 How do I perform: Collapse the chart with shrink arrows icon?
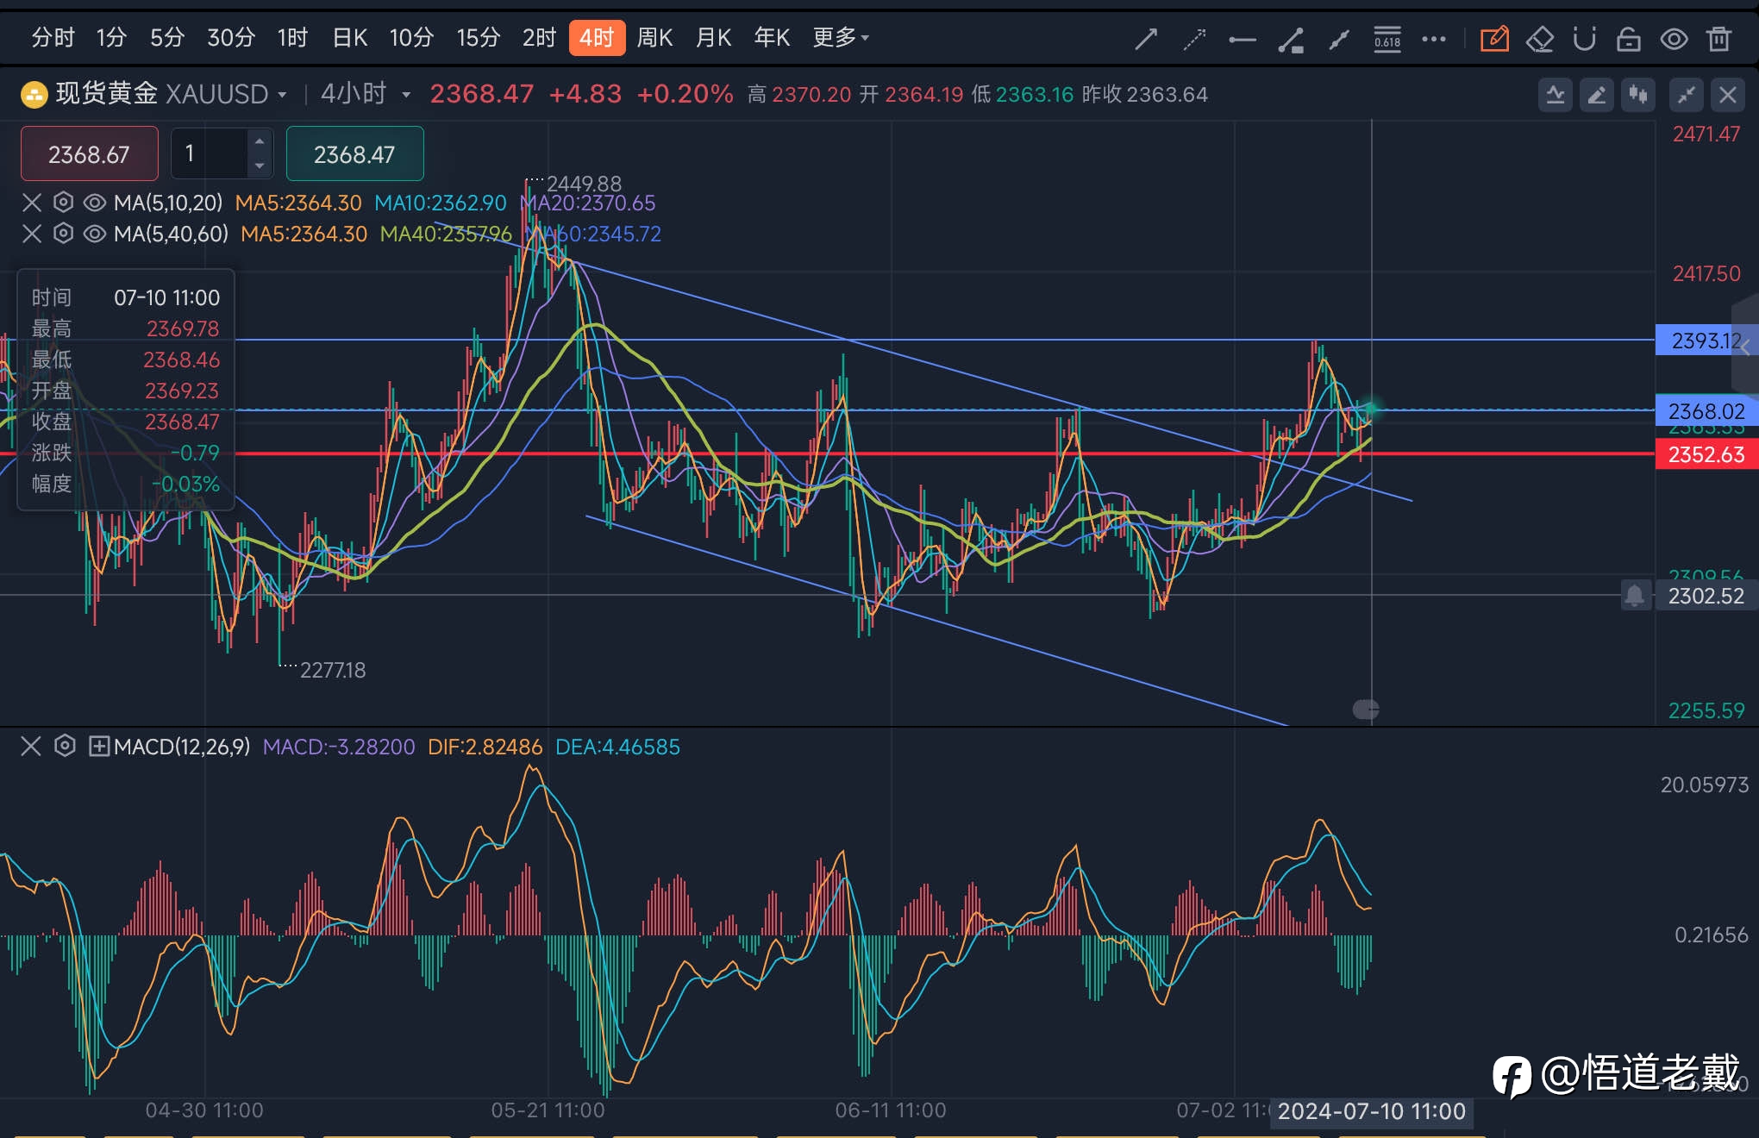[x=1687, y=95]
